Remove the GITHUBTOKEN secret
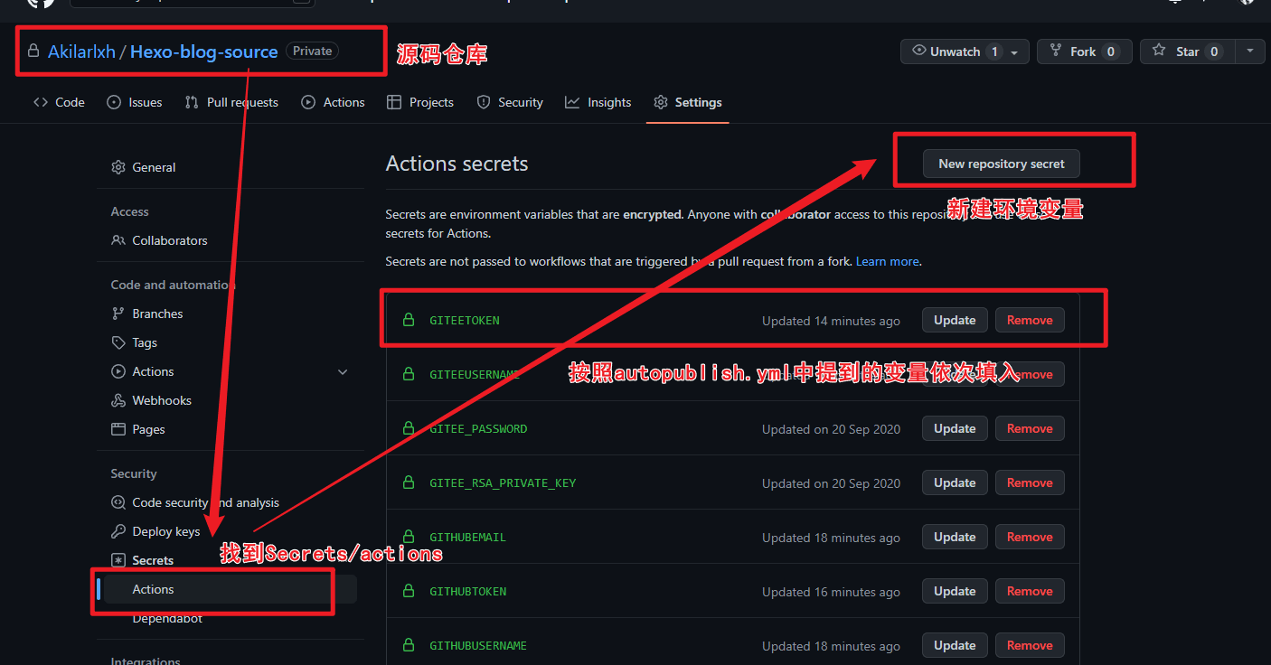This screenshot has height=665, width=1271. 1030,591
